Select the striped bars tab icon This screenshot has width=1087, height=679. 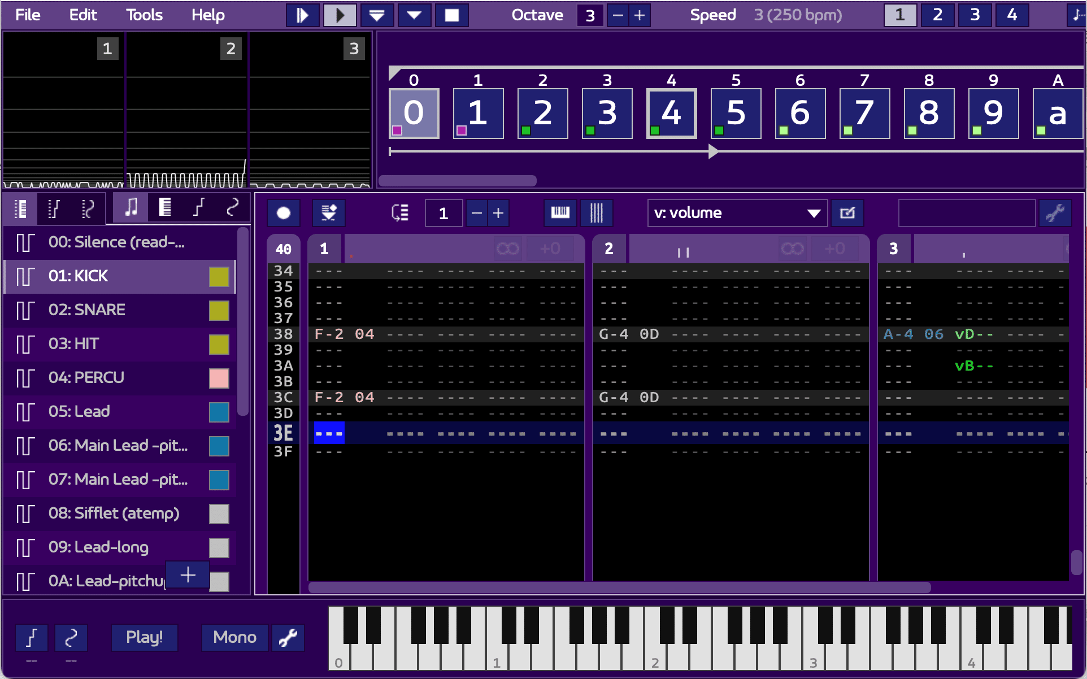(164, 208)
